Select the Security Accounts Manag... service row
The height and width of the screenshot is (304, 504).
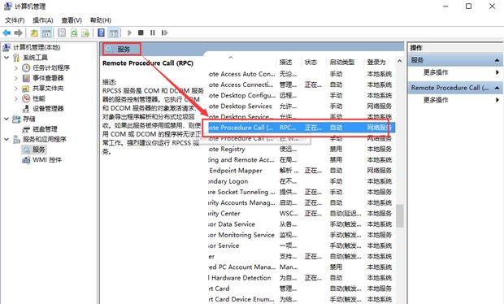pos(302,202)
